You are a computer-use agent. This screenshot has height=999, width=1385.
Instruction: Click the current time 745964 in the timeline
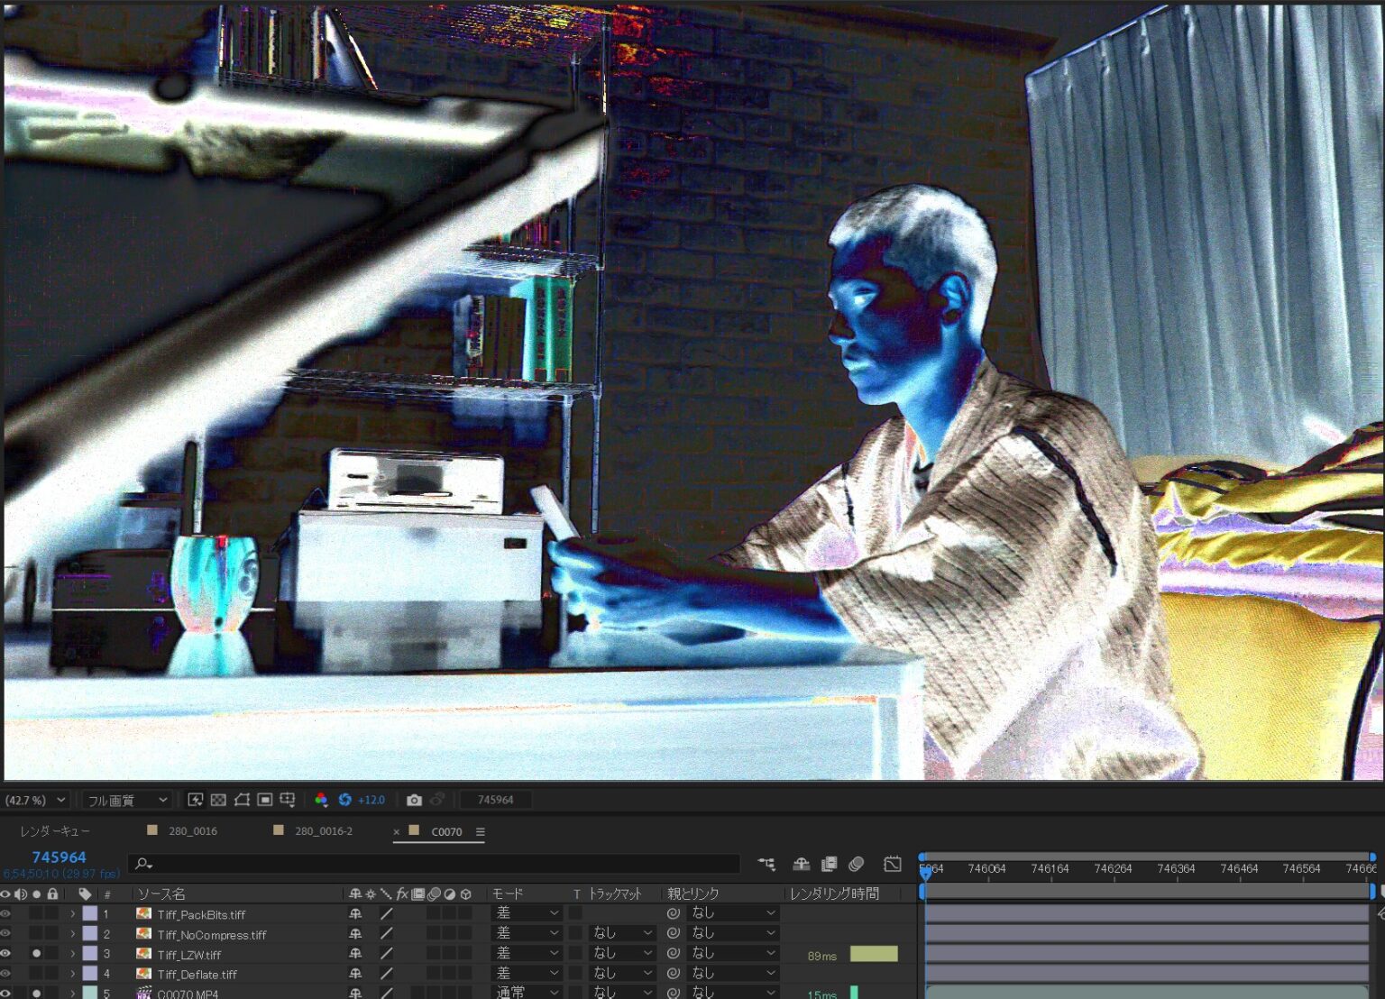[59, 857]
